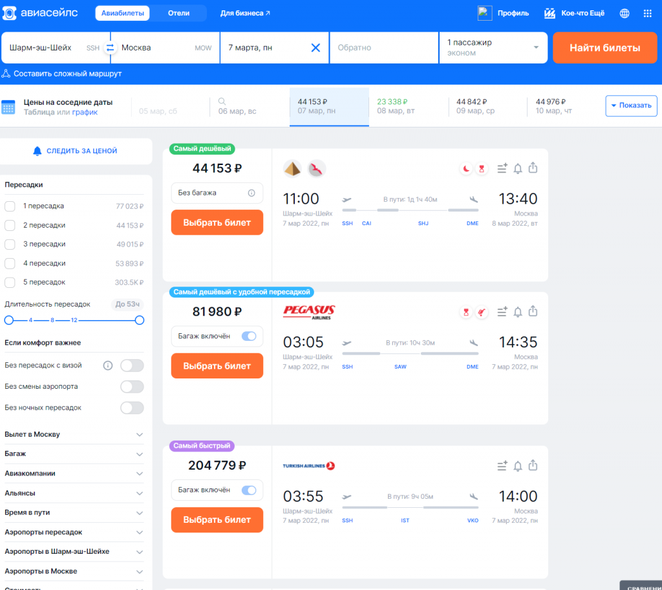
Task: Expand the Альянсы filter section
Action: 74,493
